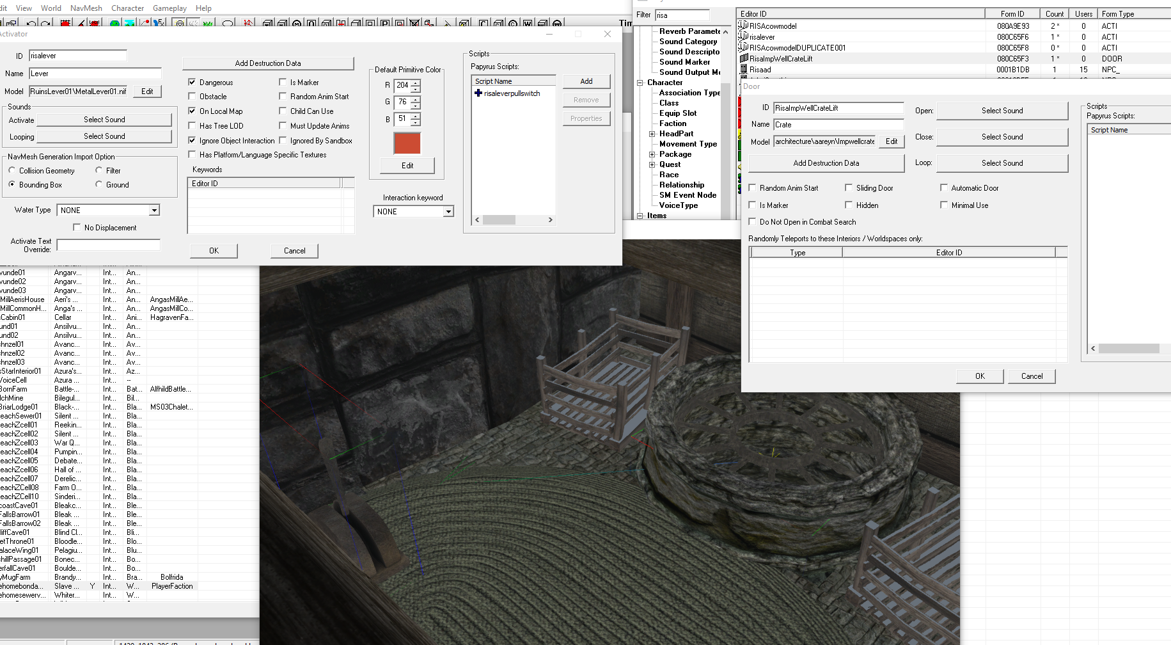Viewport: 1171px width, 645px height.
Task: Click the Add script button
Action: (586, 81)
